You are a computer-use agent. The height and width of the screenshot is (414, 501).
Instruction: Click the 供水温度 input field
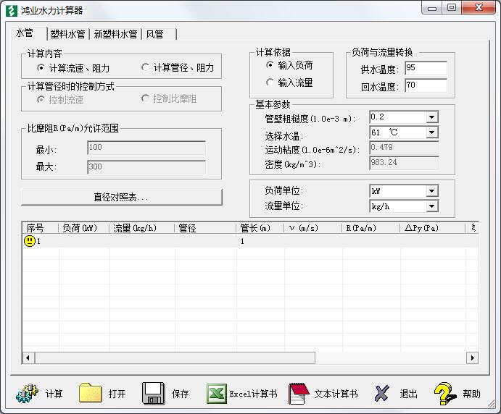click(x=426, y=68)
